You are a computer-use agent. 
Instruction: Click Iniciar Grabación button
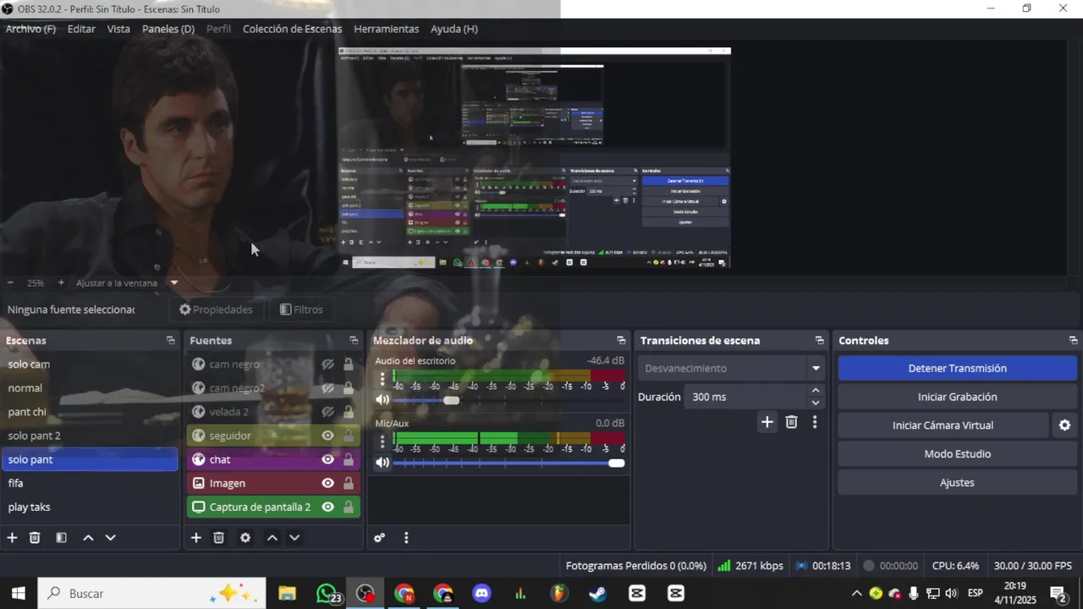[x=957, y=397]
